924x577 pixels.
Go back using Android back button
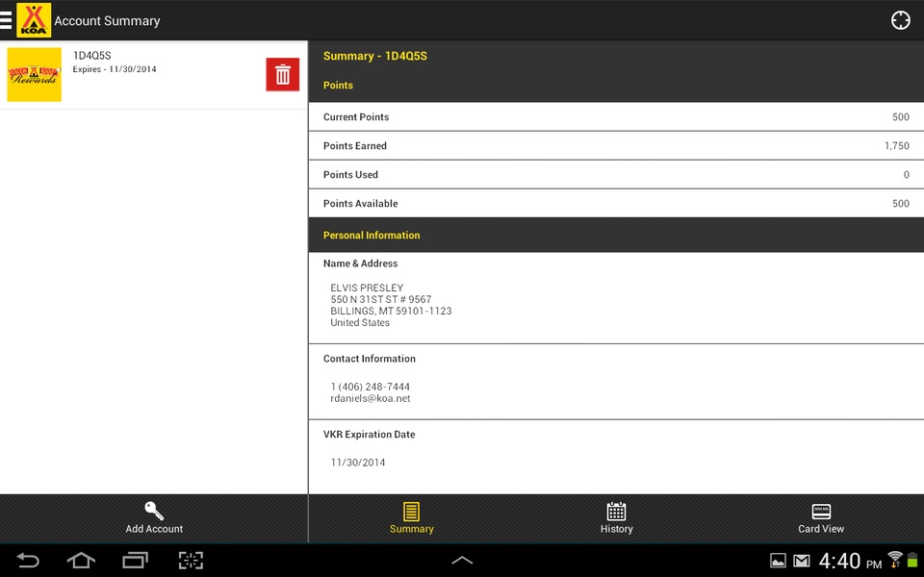[x=27, y=561]
